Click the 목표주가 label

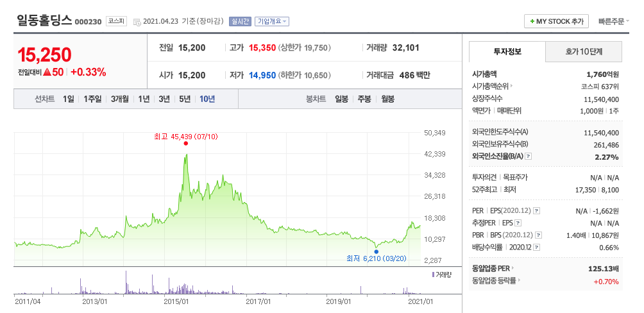click(516, 178)
